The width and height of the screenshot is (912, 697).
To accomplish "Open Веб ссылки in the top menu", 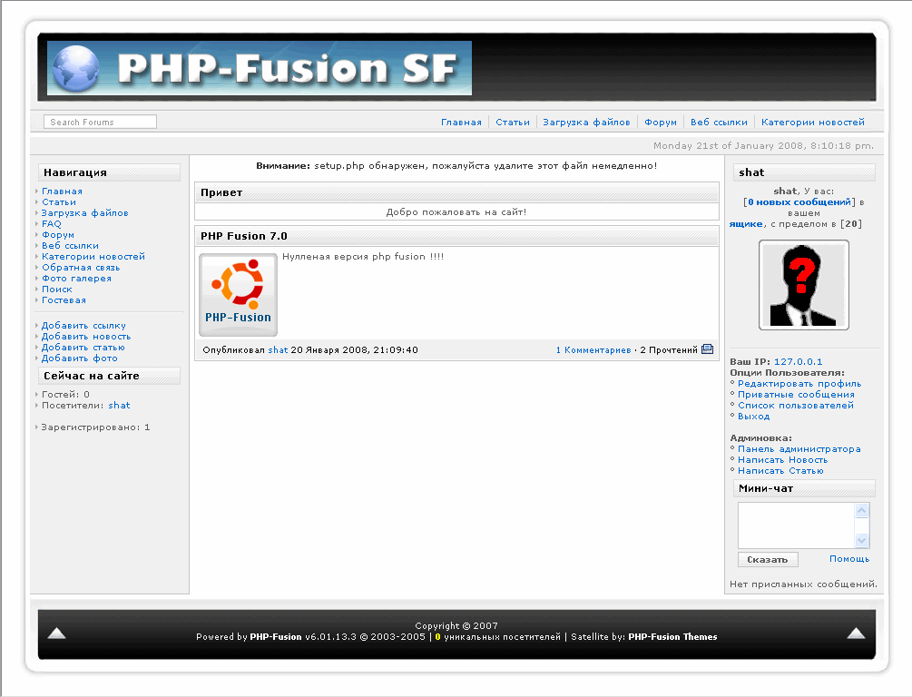I will point(719,123).
